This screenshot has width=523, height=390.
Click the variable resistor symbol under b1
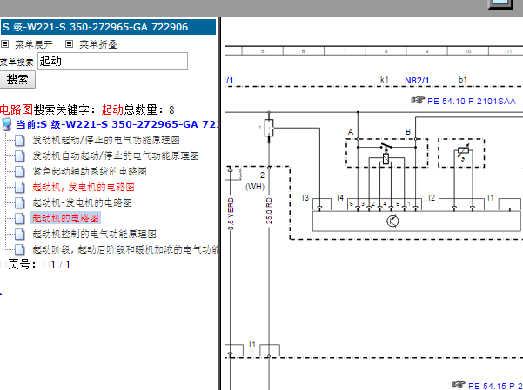(x=463, y=151)
